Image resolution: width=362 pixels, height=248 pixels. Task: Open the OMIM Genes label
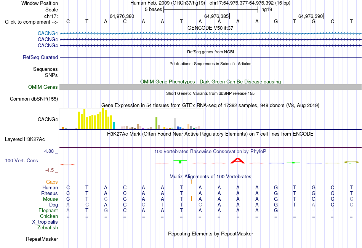(x=43, y=87)
